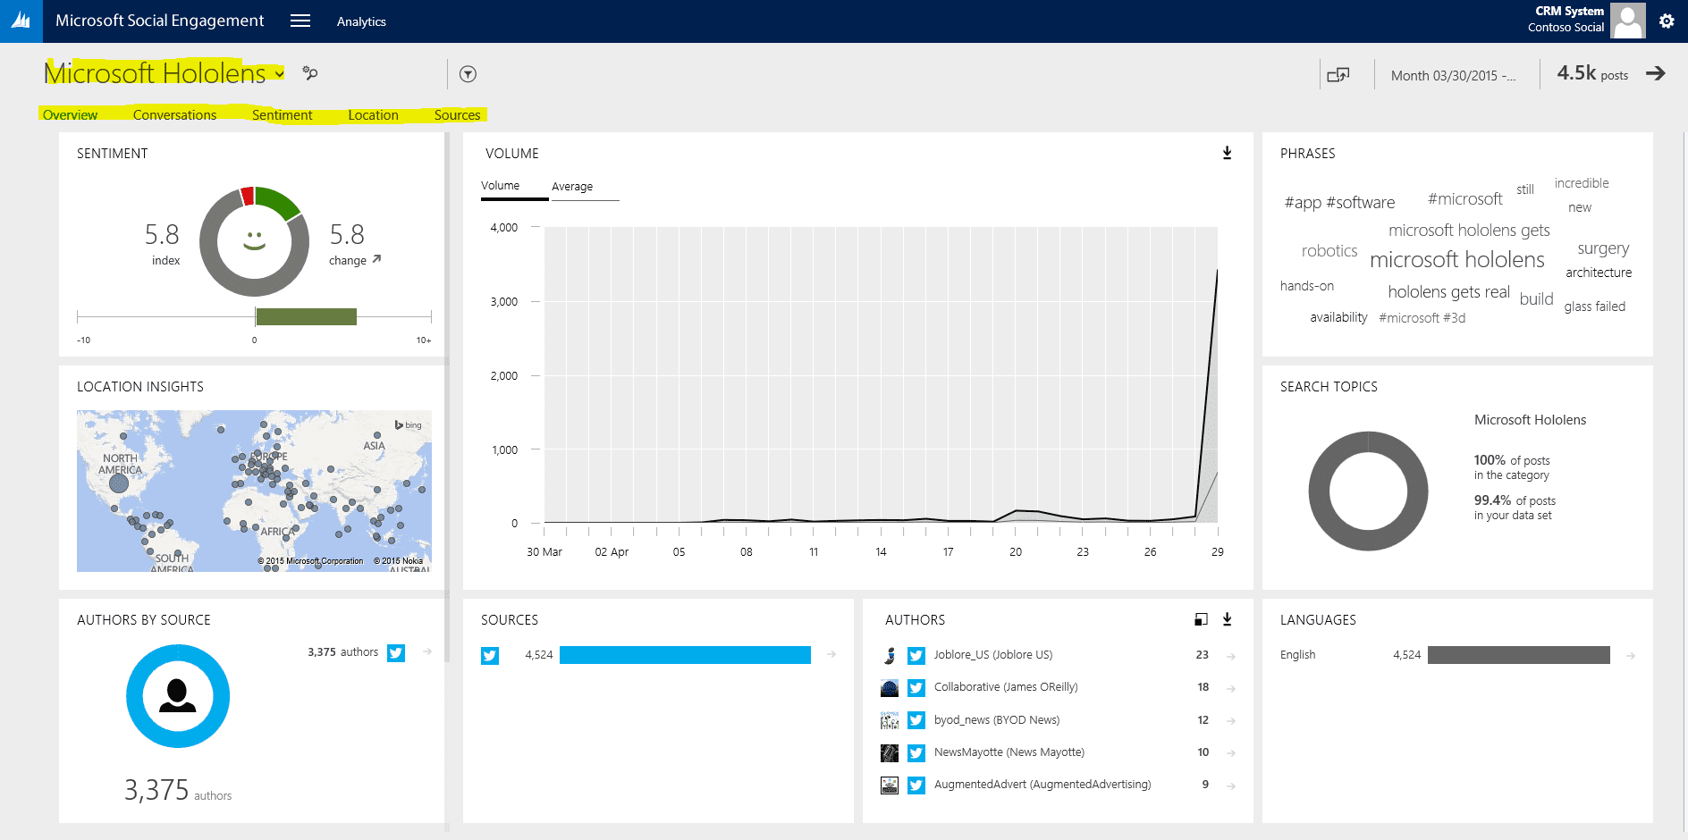Switch chart to Average view
The width and height of the screenshot is (1688, 840).
[x=572, y=187]
